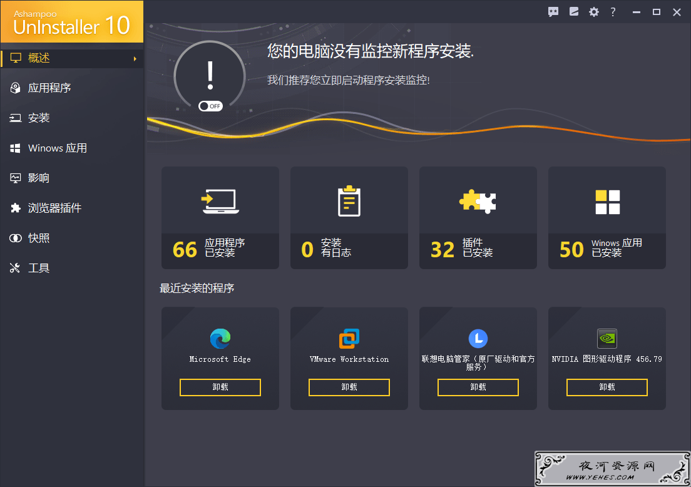Click the Lenovo 联想电脑管家 icon
Screen dimensions: 691x487
[478, 339]
